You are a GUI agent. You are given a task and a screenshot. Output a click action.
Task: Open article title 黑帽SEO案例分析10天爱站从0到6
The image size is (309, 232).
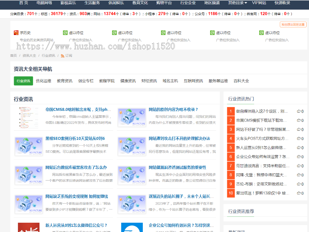tap(75, 138)
